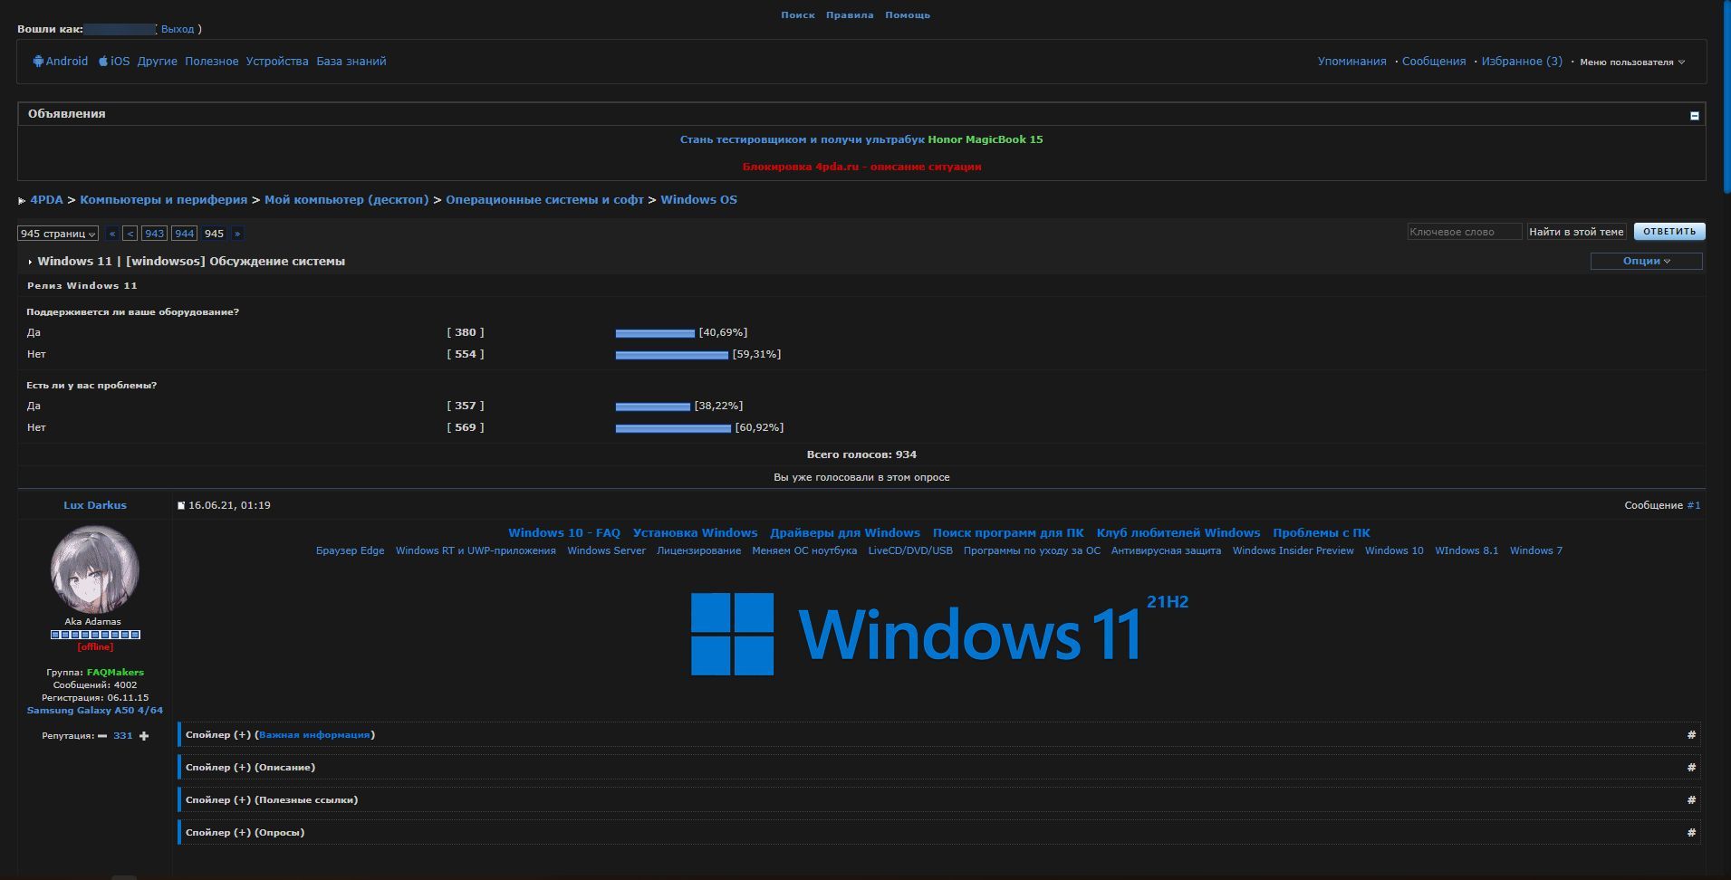
Task: Click reputation value 331
Action: [x=123, y=736]
